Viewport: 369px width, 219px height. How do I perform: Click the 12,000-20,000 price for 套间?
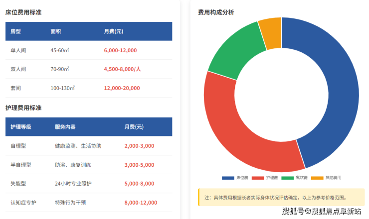pos(122,88)
